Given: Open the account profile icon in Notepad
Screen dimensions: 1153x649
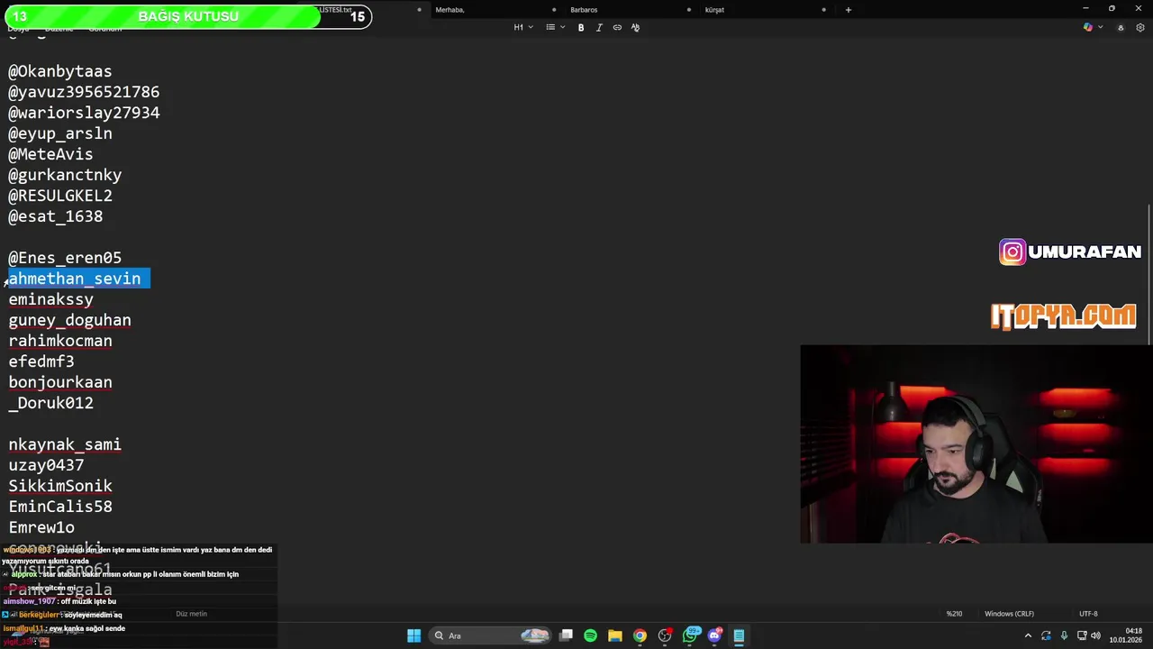Looking at the screenshot, I should [1121, 28].
